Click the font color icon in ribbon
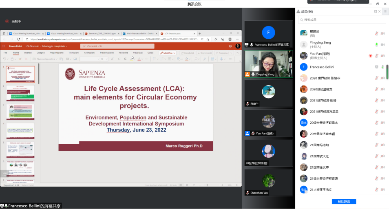Image resolution: width=389 pixels, height=209 pixels. coord(139,59)
